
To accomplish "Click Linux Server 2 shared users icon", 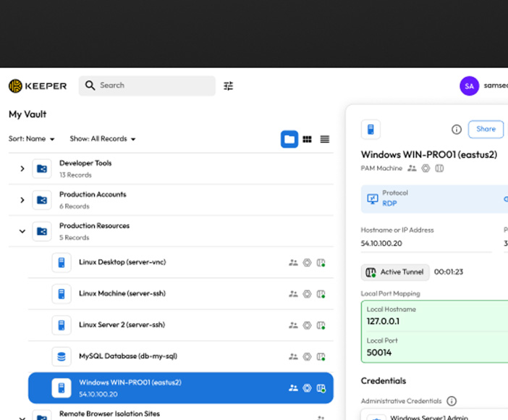I will pyautogui.click(x=293, y=325).
